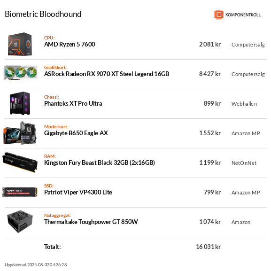The height and width of the screenshot is (271, 271).
Task: Click the Gigabyte B650 motherboard image
Action: tap(20, 133)
